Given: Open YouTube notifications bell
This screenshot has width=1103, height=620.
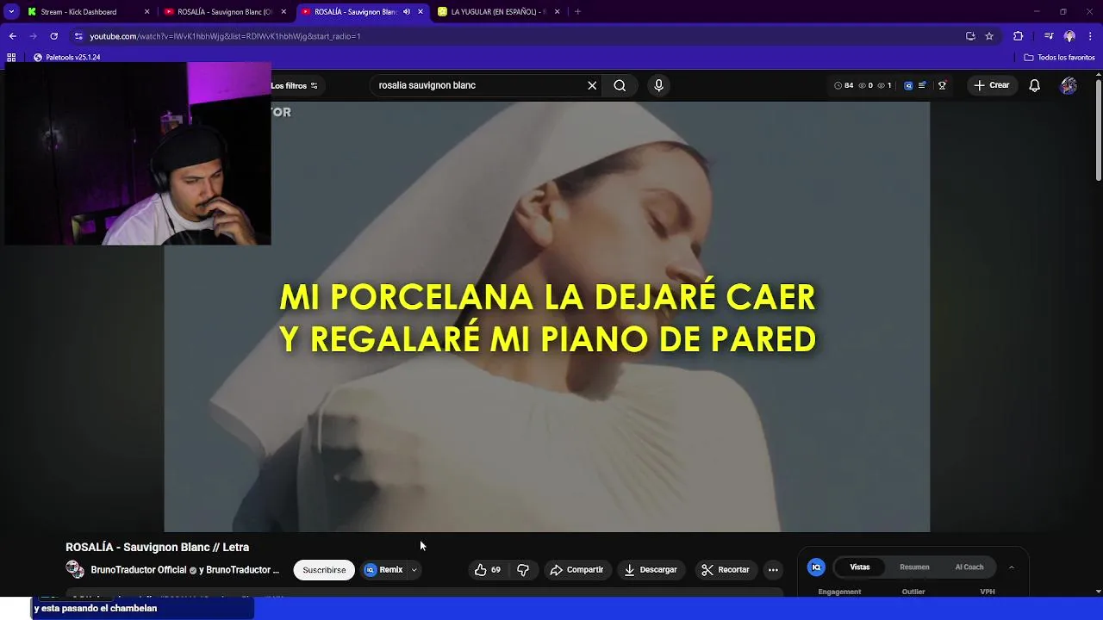Looking at the screenshot, I should coord(1034,85).
